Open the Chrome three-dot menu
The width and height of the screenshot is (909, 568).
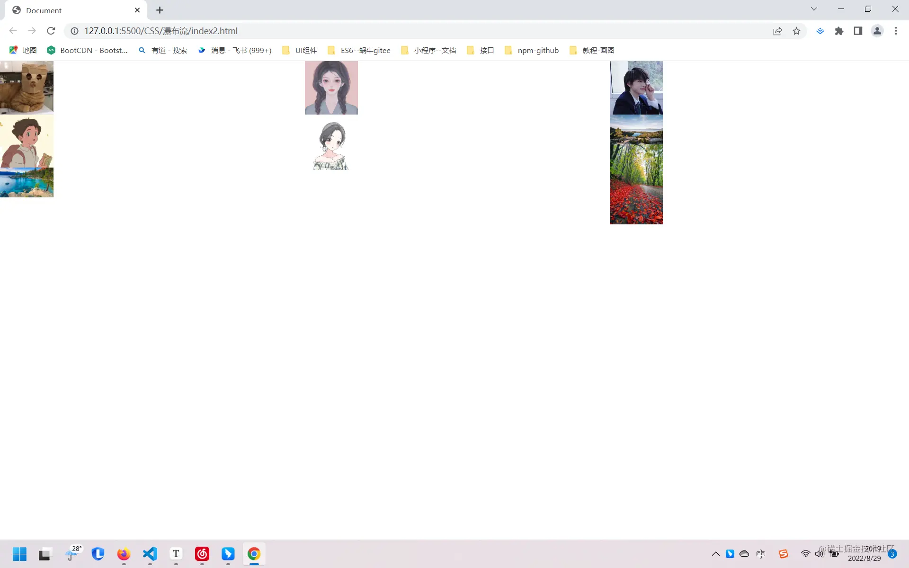[896, 31]
